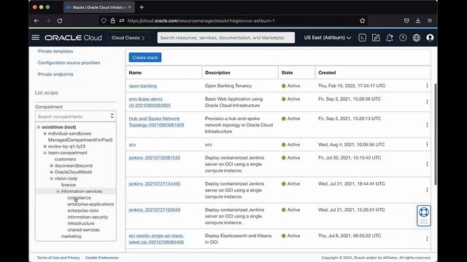Select the marketing compartment
467x262 pixels.
[x=72, y=237]
